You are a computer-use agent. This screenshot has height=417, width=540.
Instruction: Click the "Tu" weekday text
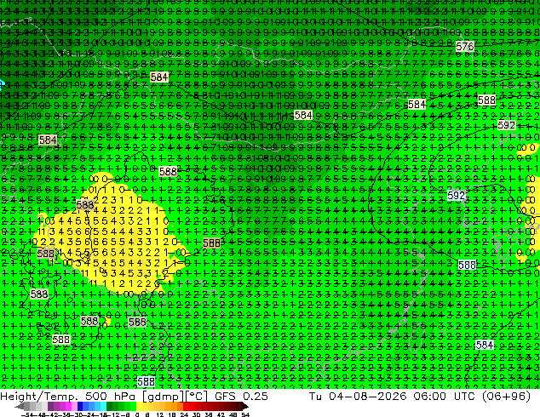coord(315,396)
